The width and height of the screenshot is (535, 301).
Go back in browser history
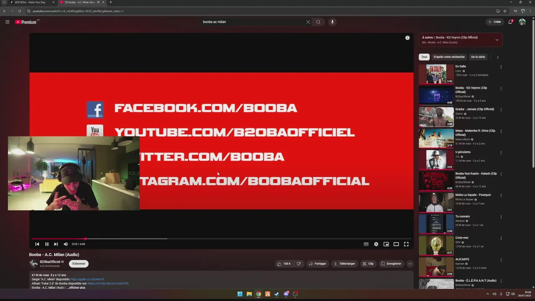pos(4,11)
